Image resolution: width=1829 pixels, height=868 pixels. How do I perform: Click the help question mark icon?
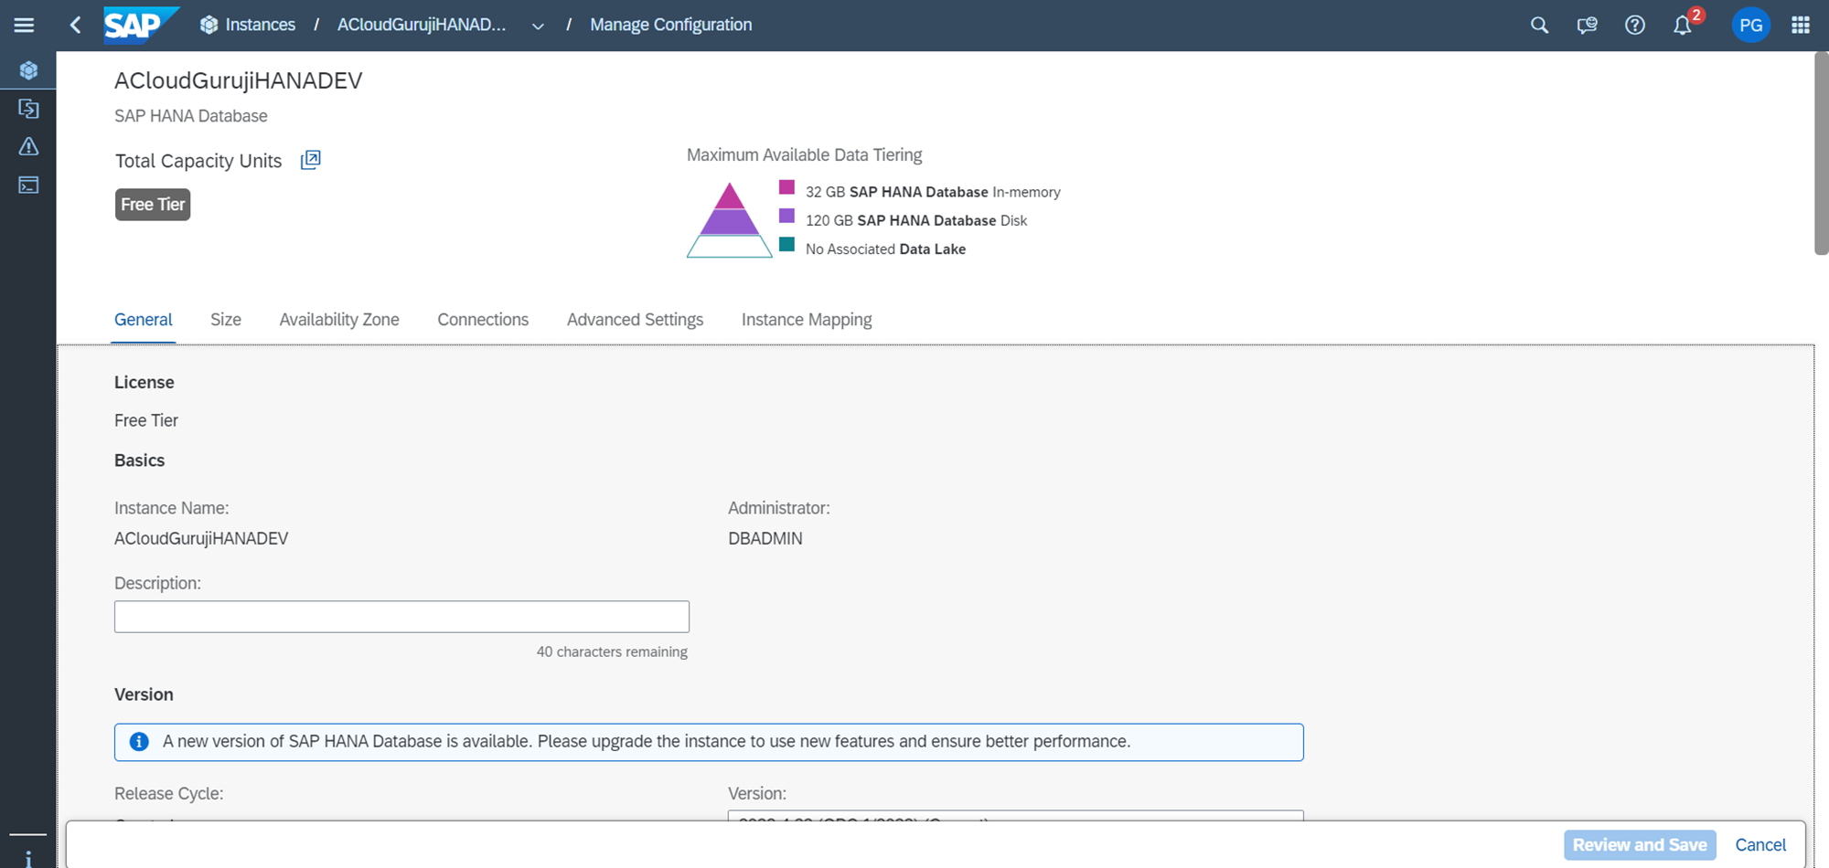click(1634, 25)
